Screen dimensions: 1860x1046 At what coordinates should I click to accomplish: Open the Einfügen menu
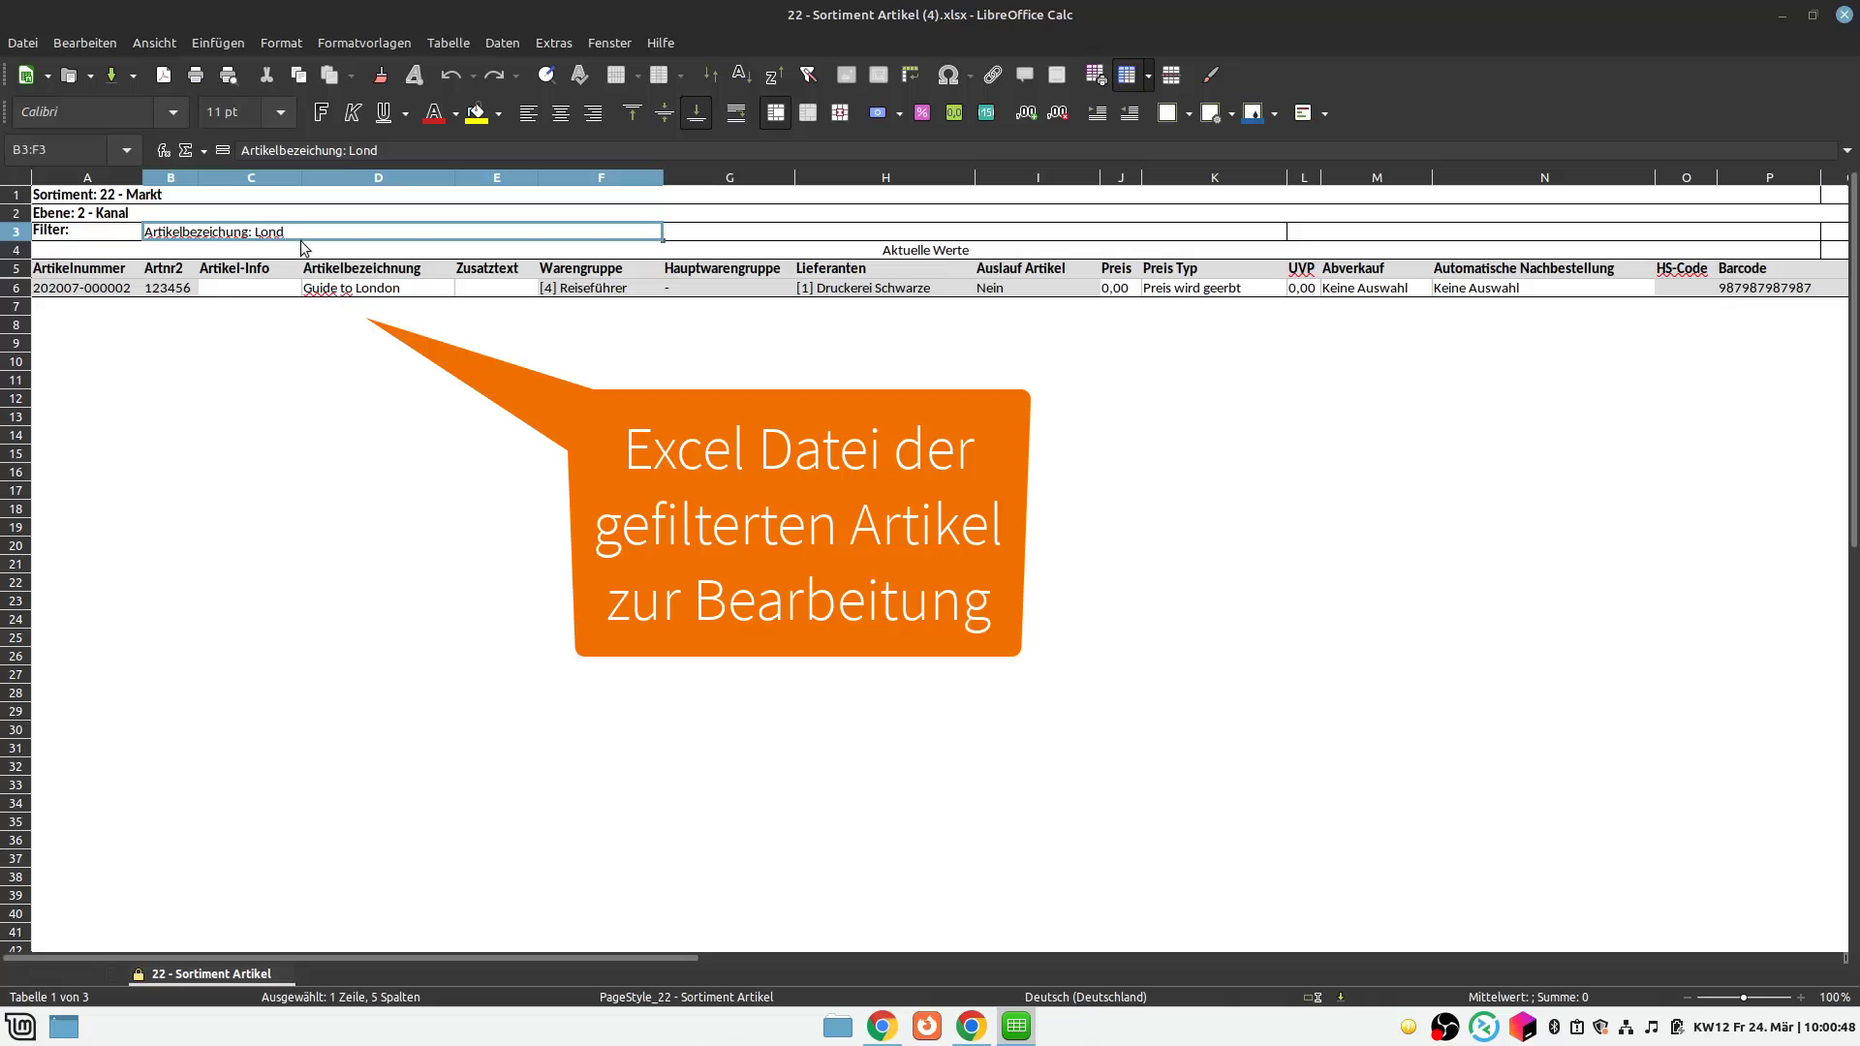point(218,43)
